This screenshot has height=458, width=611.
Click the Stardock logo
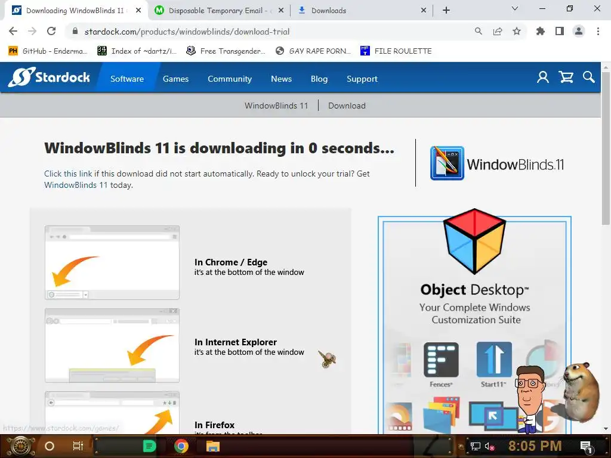tap(49, 77)
